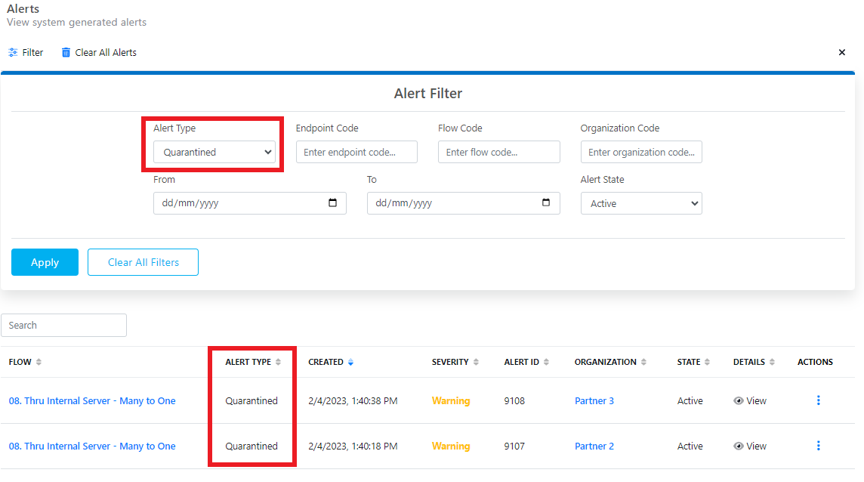Viewport: 864px width, 482px height.
Task: Open the From date calendar picker icon
Action: tap(333, 203)
